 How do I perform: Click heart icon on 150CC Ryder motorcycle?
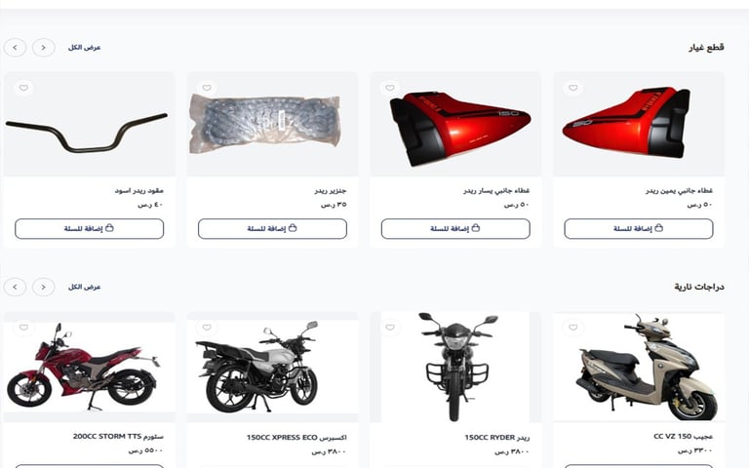point(390,328)
